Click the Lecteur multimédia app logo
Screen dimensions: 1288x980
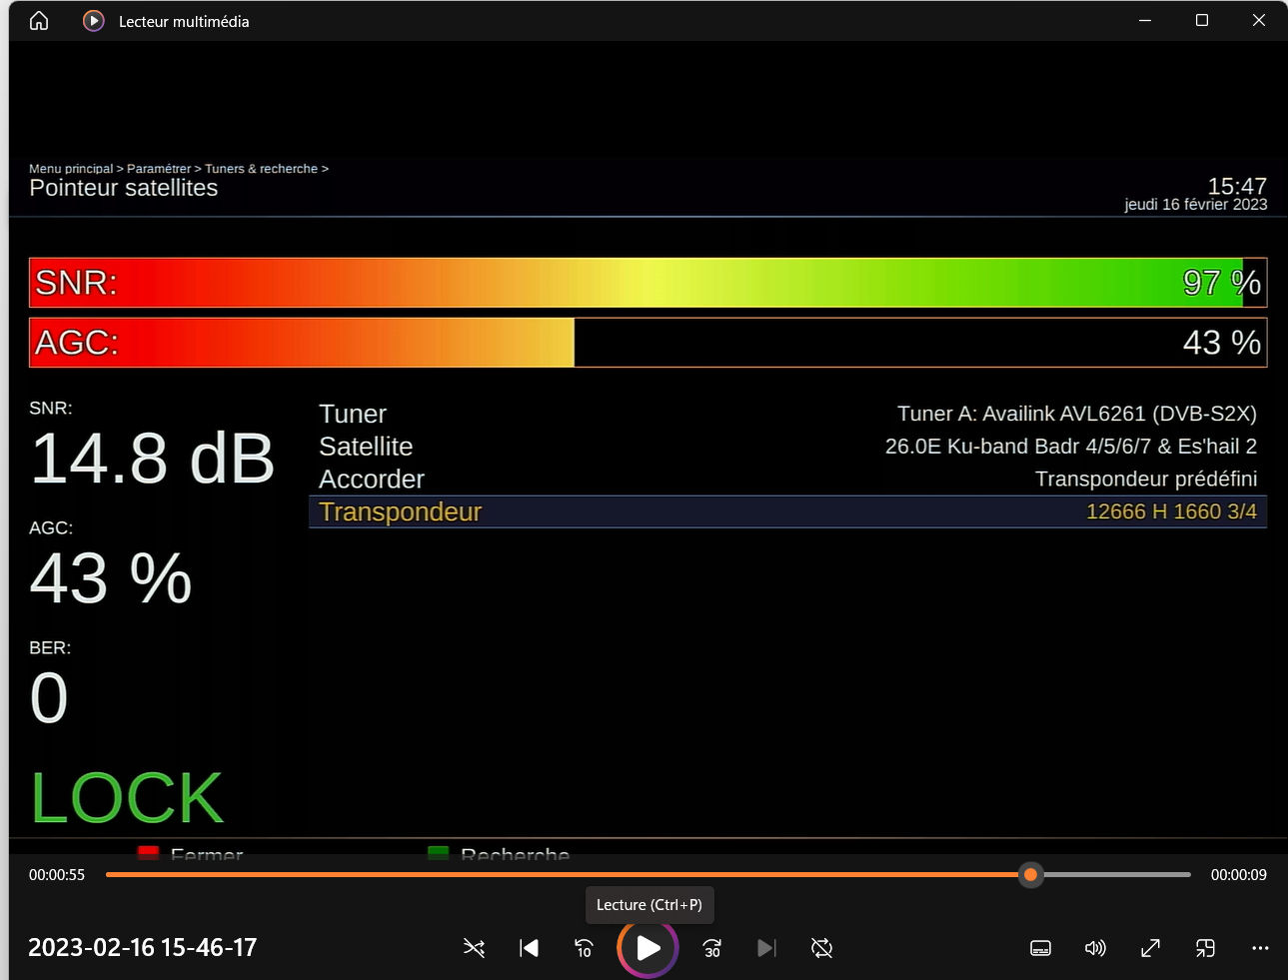93,21
